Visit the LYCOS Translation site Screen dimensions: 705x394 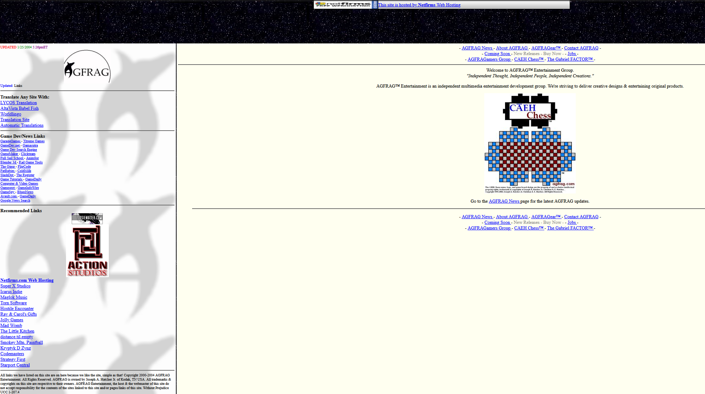[18, 102]
